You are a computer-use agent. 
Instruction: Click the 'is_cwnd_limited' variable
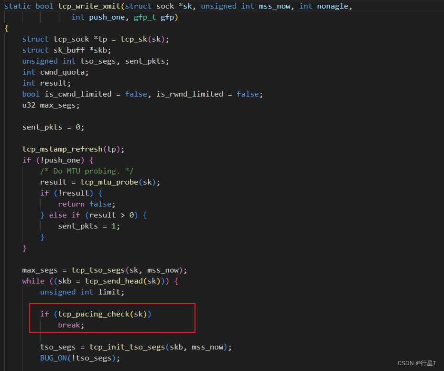(78, 94)
